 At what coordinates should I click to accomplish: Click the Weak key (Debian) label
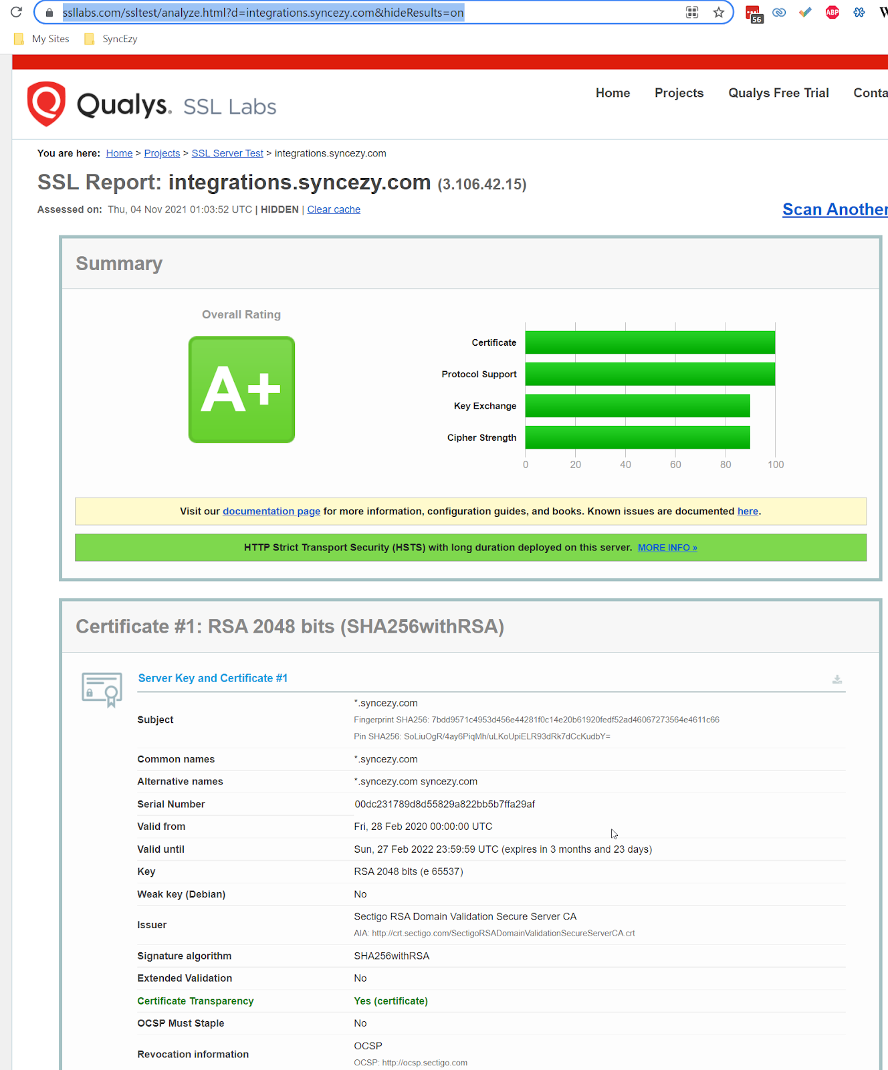coord(181,894)
